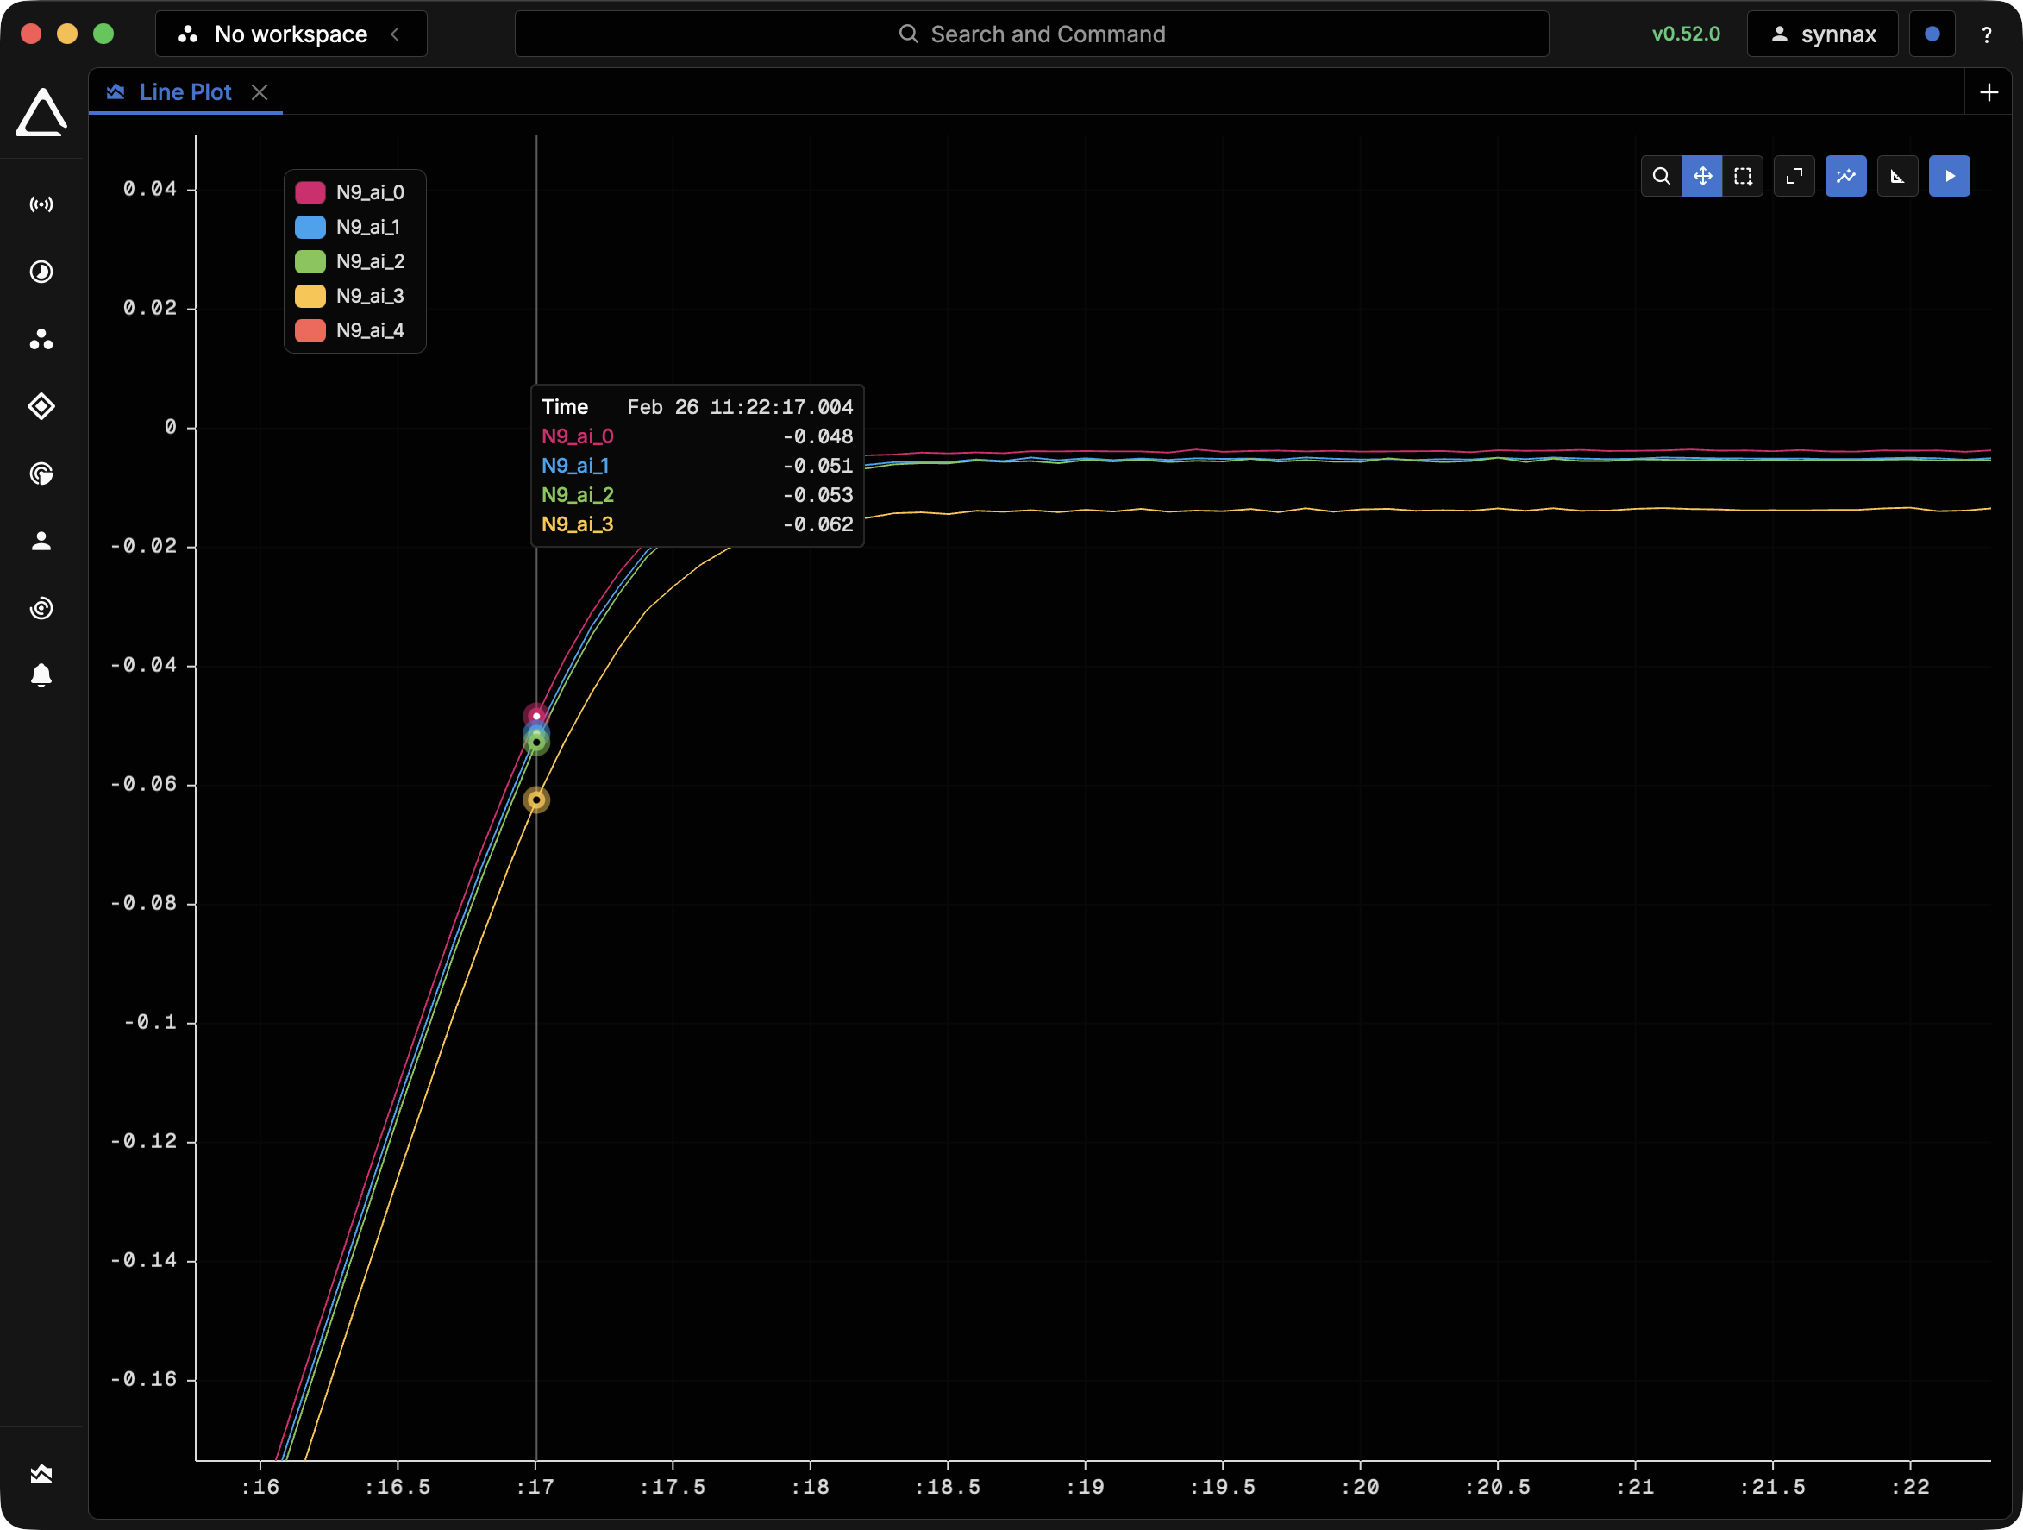
Task: Toggle the slope measuring ruler tool
Action: [x=1898, y=177]
